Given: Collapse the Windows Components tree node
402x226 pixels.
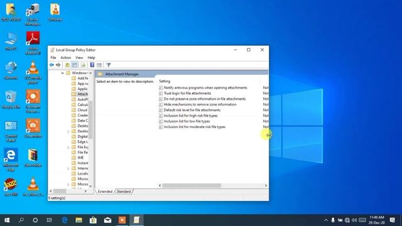Looking at the screenshot, I should pyautogui.click(x=62, y=73).
